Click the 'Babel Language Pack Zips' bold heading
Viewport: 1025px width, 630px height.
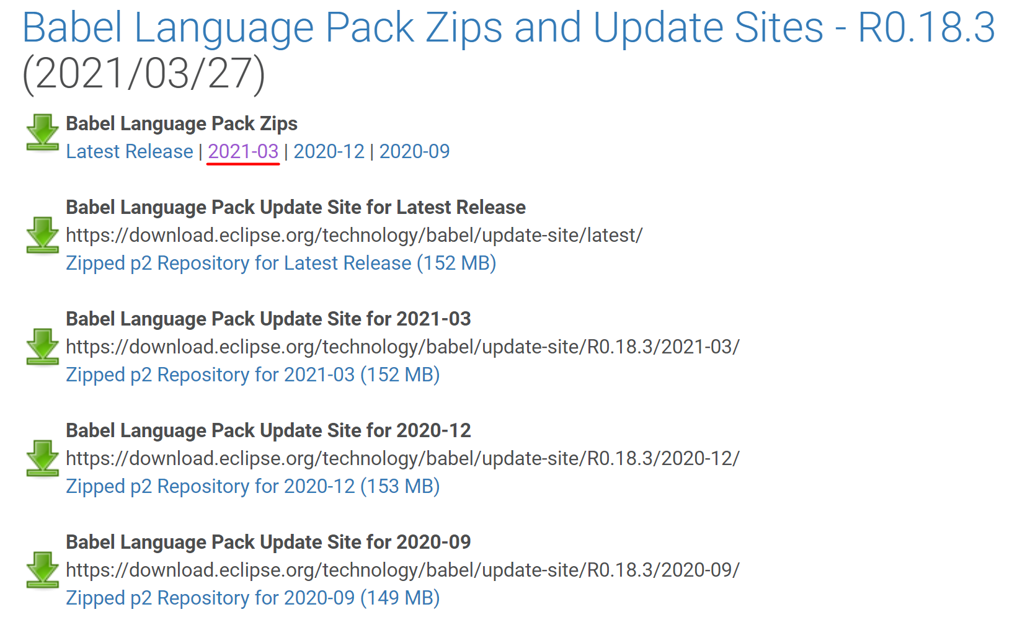pyautogui.click(x=182, y=123)
